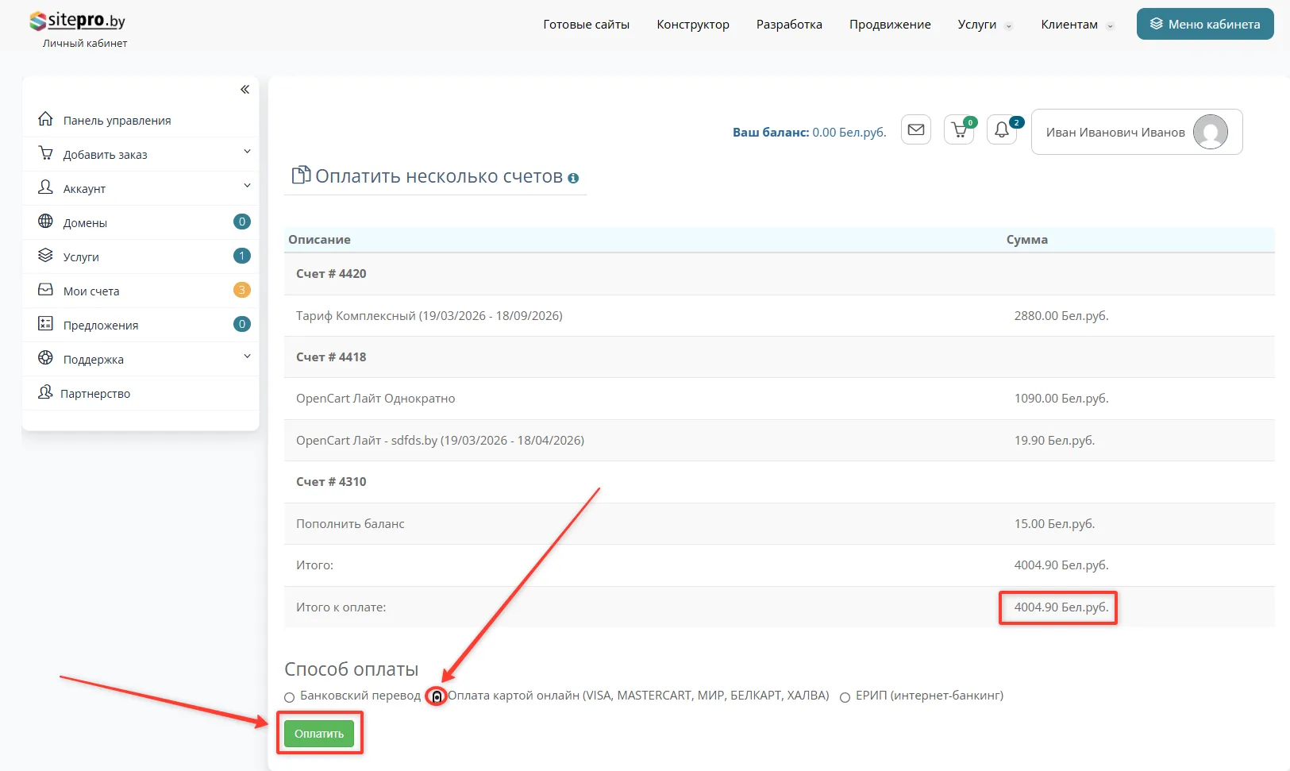Click the home icon for Панель управления
This screenshot has width=1290, height=771.
(x=46, y=120)
